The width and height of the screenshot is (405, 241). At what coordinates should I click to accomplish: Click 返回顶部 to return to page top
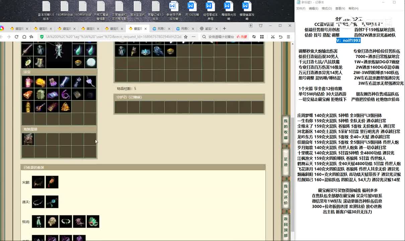(x=286, y=227)
